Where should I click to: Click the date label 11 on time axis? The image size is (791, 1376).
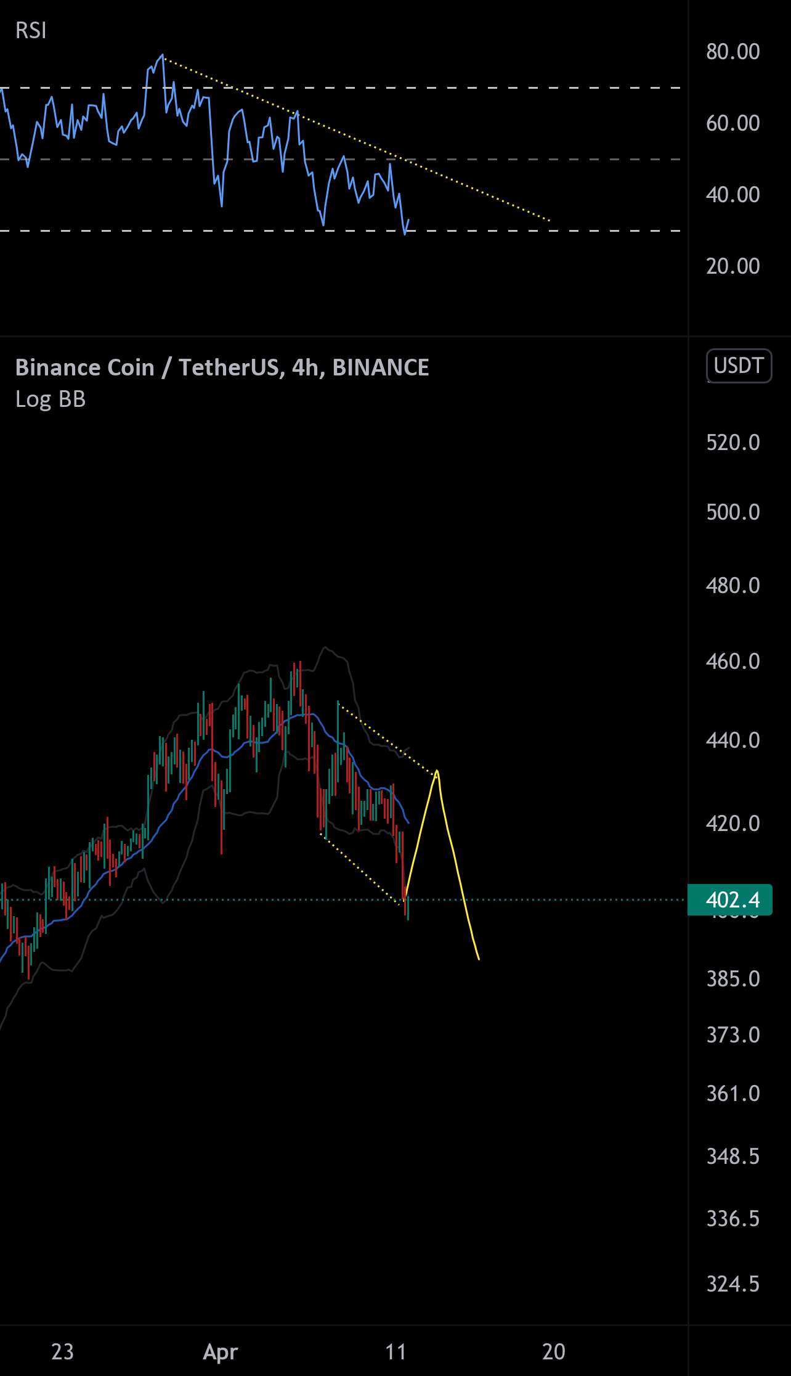pos(396,1352)
